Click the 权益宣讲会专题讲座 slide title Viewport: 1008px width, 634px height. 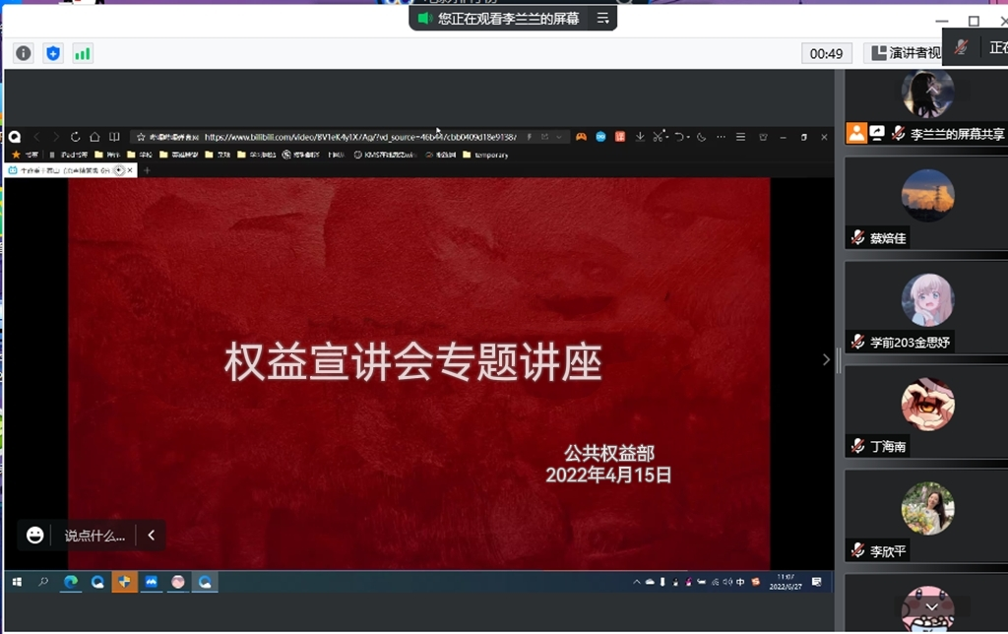point(413,362)
